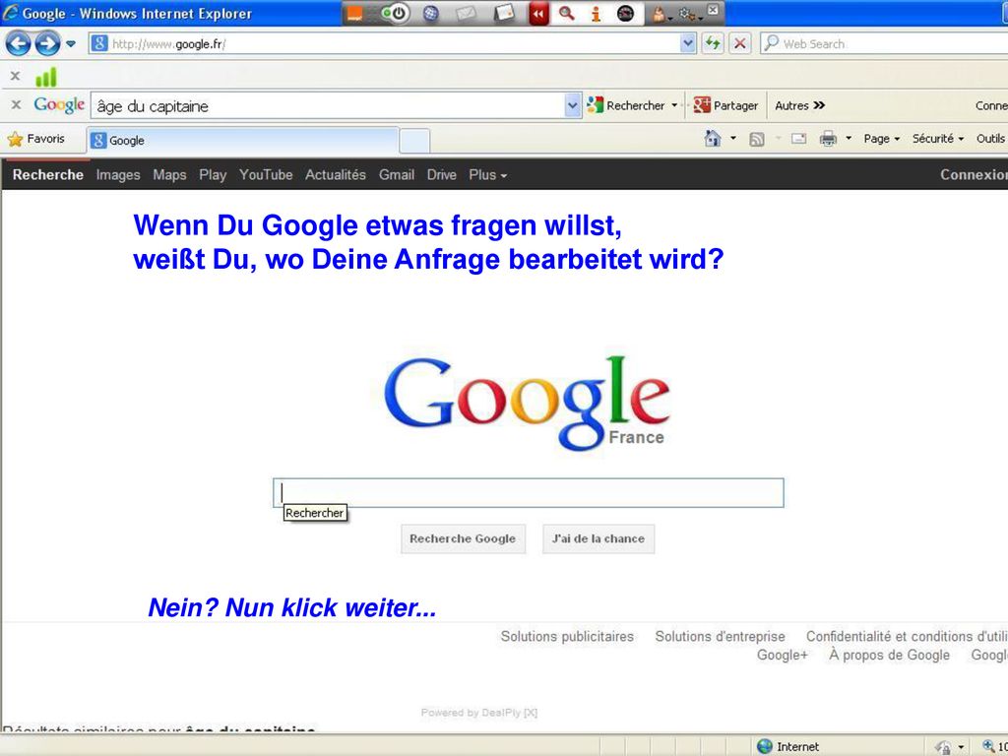Open Play in Google navigation bar

click(213, 175)
